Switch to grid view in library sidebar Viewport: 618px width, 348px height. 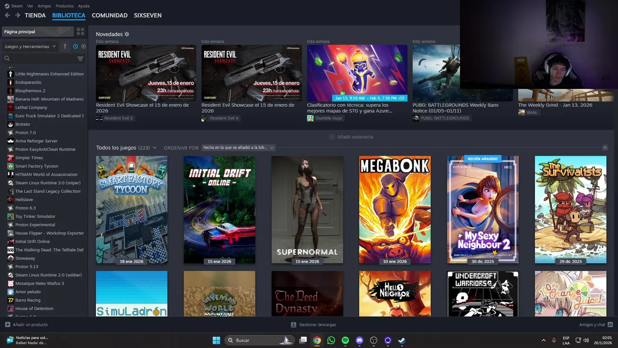coord(80,31)
